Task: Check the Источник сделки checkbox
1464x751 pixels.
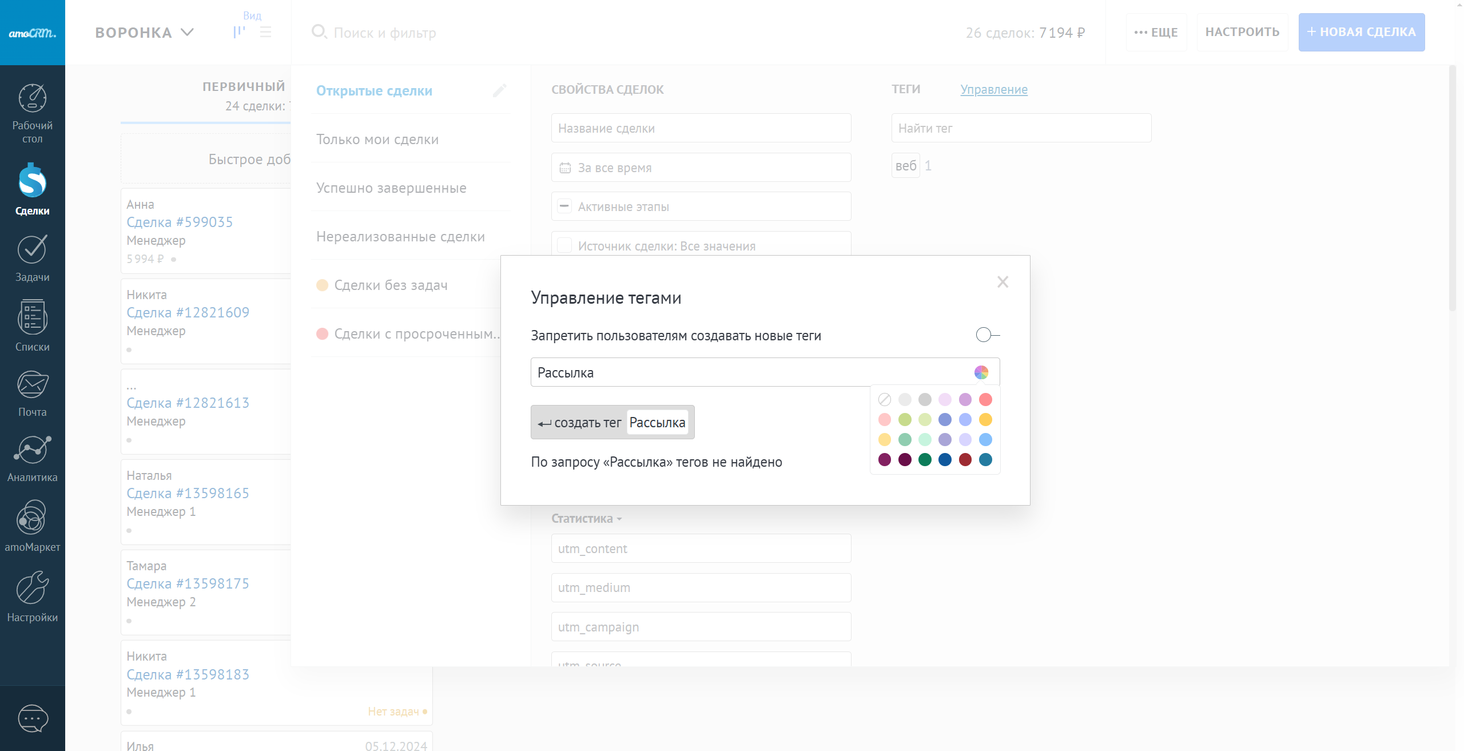Action: click(x=564, y=246)
